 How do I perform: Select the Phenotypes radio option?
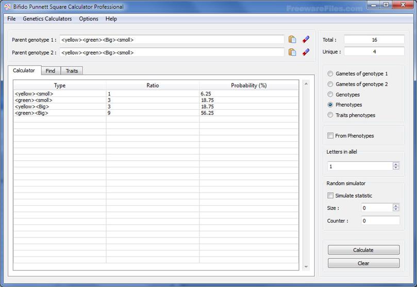(330, 105)
